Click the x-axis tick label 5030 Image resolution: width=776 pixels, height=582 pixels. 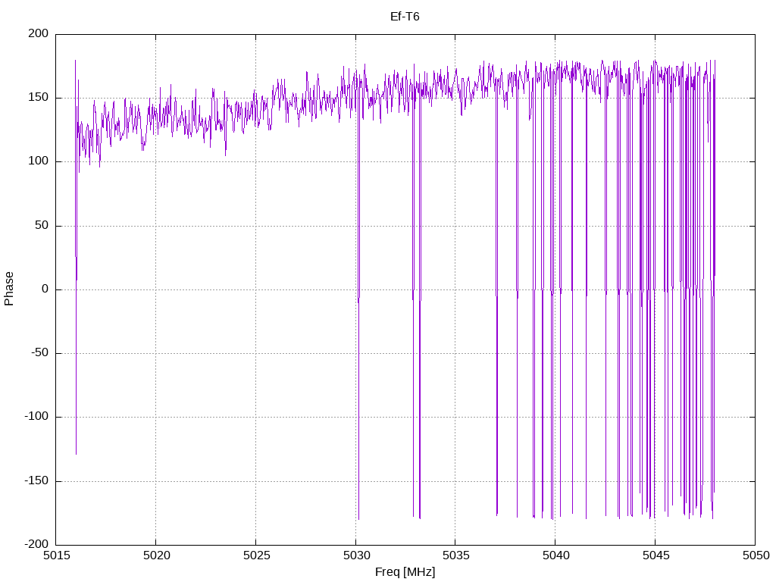pyautogui.click(x=356, y=555)
